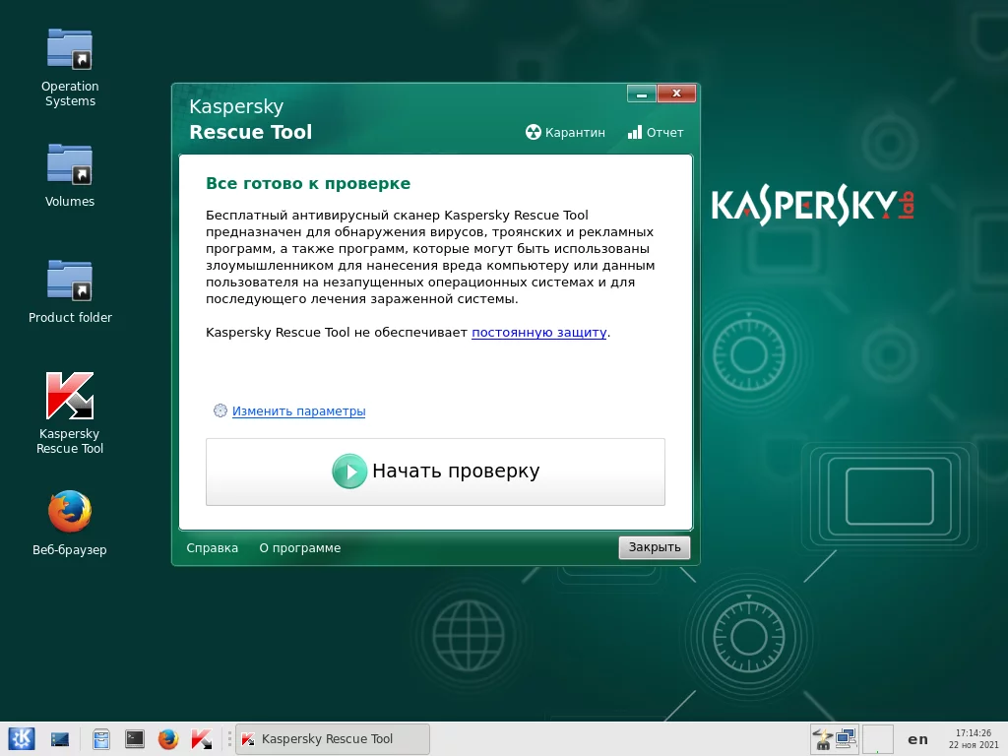Click the Закрыть button
The height and width of the screenshot is (756, 1008).
point(655,547)
